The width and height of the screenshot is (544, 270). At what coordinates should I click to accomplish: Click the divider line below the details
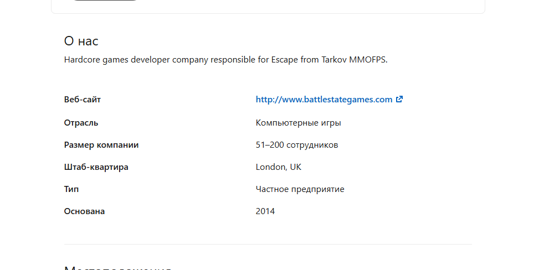coord(268,244)
